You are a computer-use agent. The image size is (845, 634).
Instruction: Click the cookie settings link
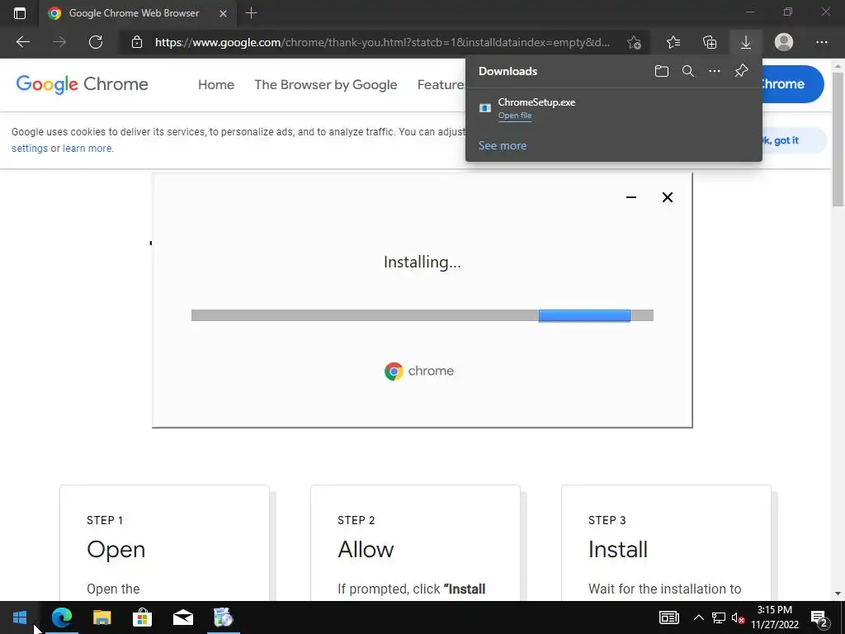[x=30, y=149]
